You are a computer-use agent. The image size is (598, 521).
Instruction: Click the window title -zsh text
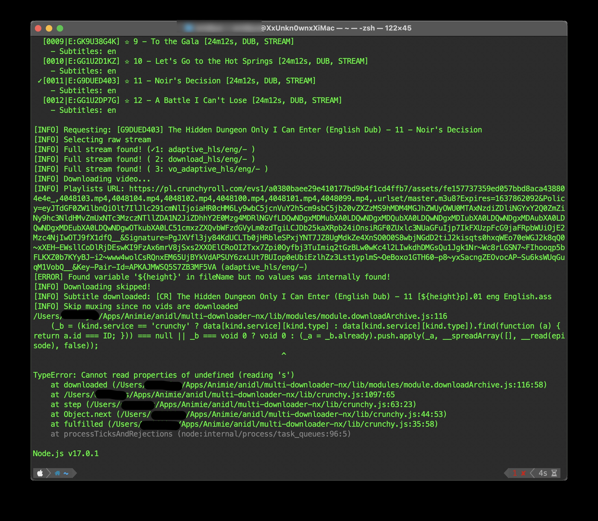367,28
